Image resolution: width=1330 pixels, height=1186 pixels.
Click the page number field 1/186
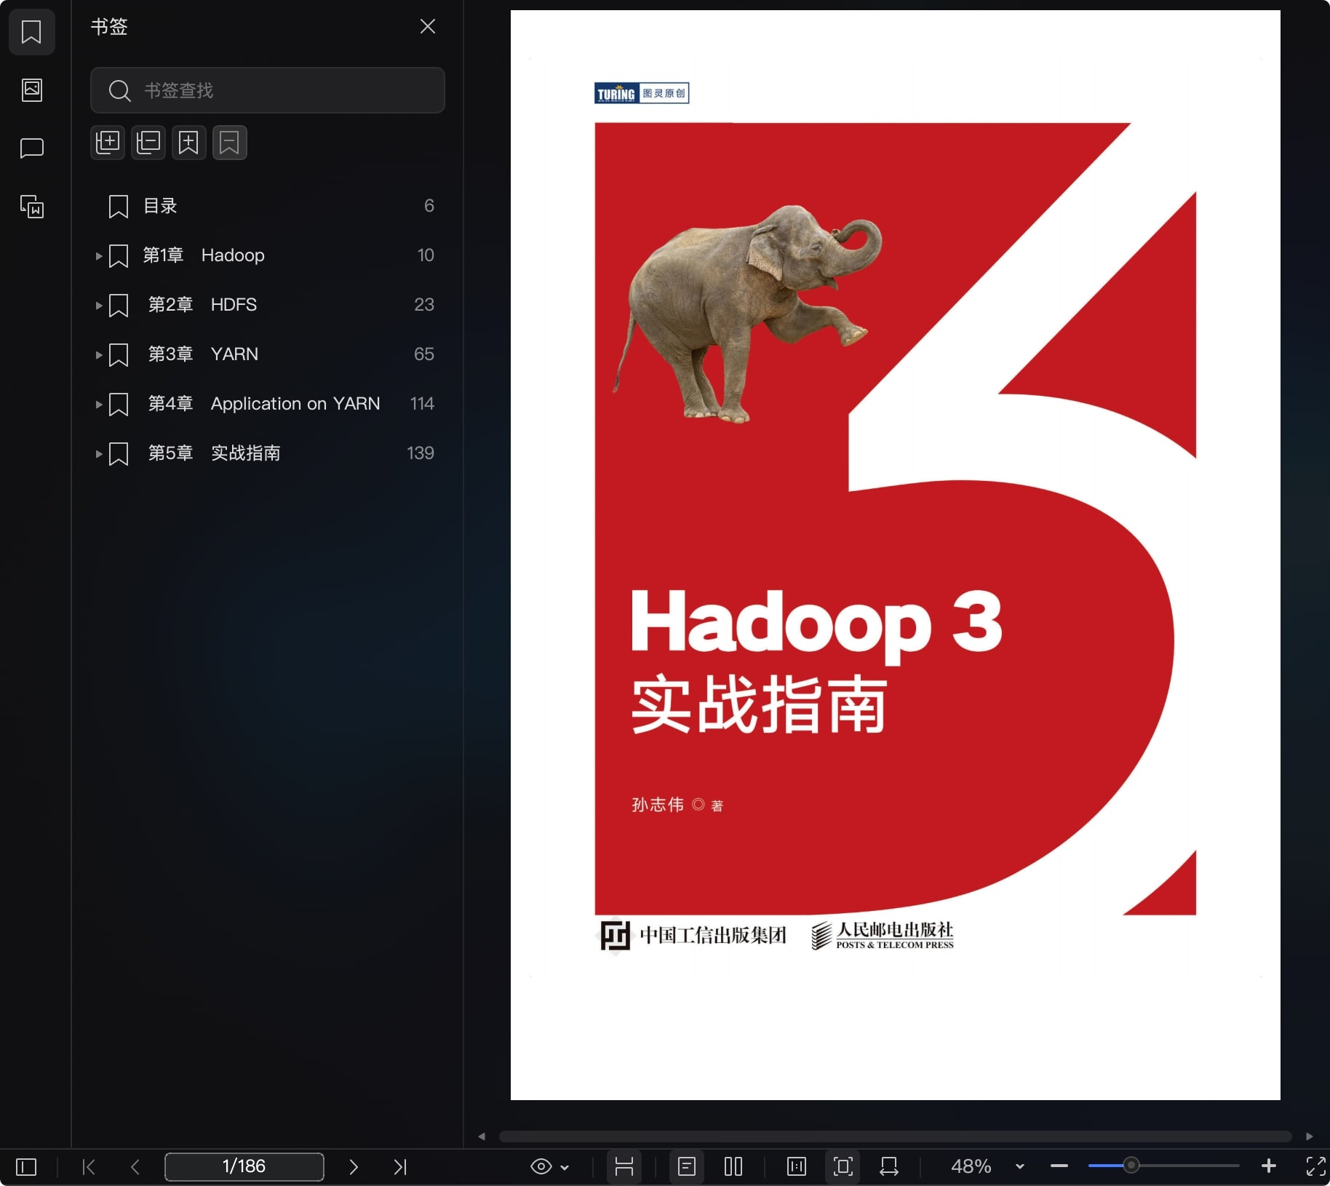(x=244, y=1166)
